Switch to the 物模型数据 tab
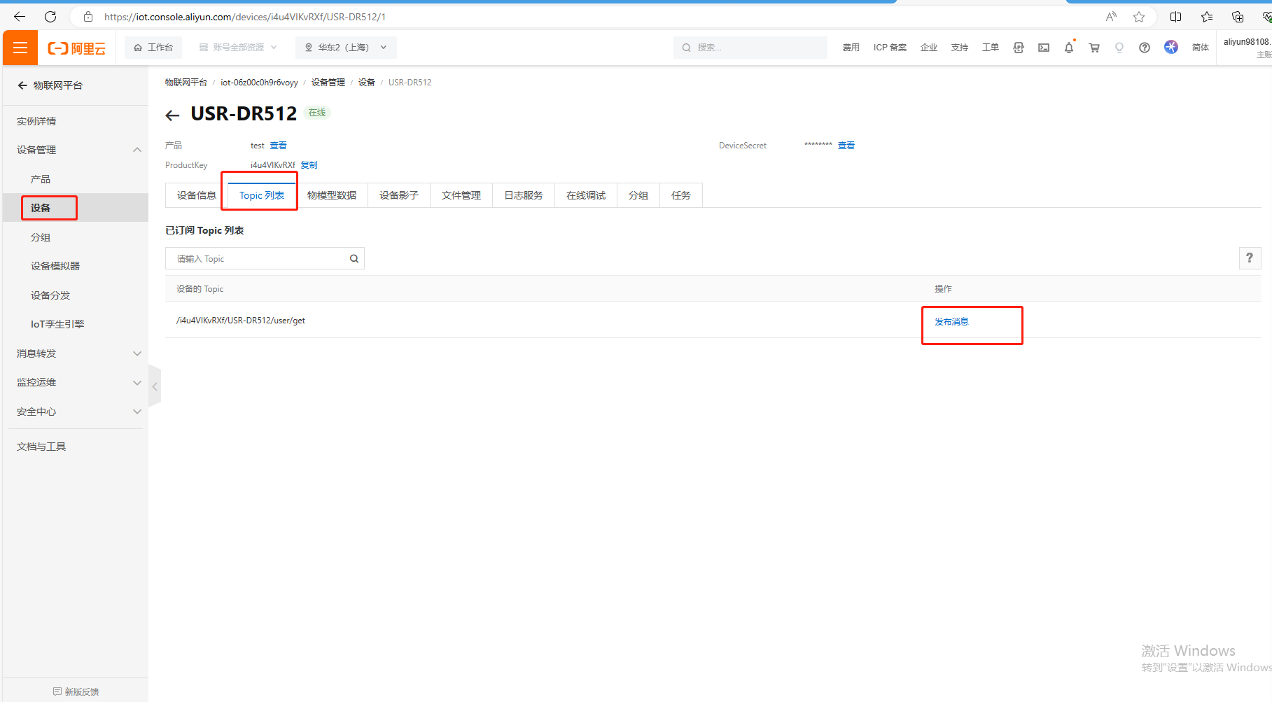 click(331, 195)
